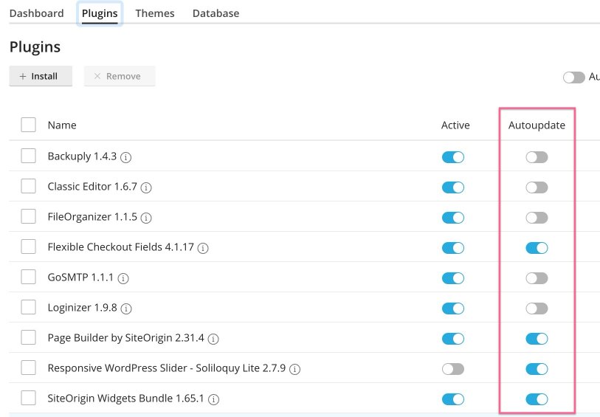Click the FileOrganizer 1.1.5 plugin name
Viewport: 600px width, 417px height.
click(92, 216)
